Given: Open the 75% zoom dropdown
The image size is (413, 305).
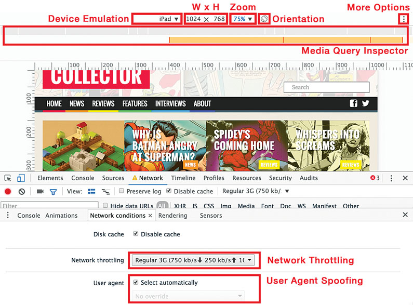Looking at the screenshot, I should [x=243, y=19].
